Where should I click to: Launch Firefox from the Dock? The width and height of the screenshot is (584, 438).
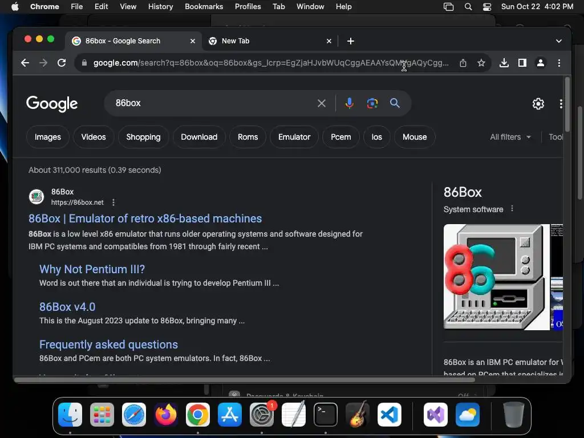coord(166,415)
